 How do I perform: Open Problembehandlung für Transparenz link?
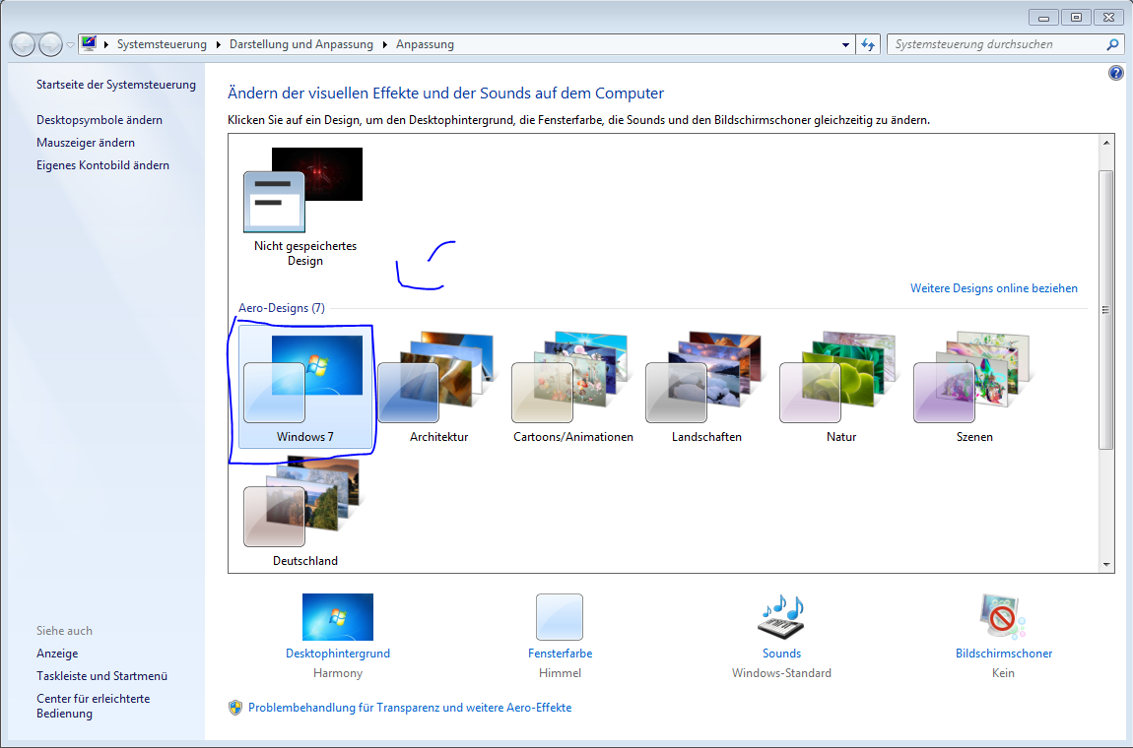(x=410, y=708)
